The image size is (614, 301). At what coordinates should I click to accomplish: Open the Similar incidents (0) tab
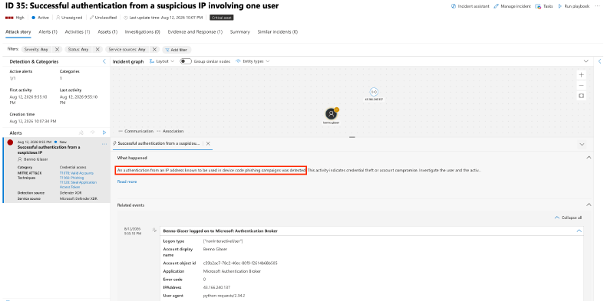(277, 32)
